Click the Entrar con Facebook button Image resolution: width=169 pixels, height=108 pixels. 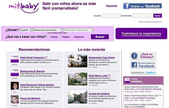(142, 6)
